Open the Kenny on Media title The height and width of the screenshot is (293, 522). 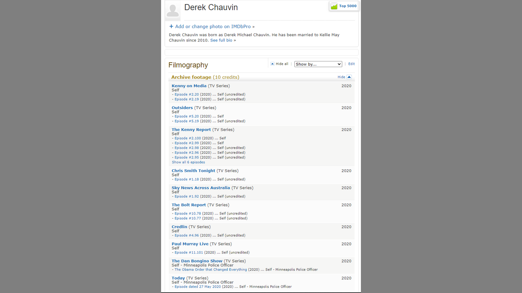pos(189,86)
